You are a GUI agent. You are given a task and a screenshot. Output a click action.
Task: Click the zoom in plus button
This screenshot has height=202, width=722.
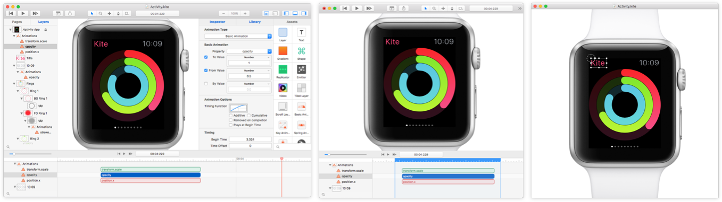point(245,13)
